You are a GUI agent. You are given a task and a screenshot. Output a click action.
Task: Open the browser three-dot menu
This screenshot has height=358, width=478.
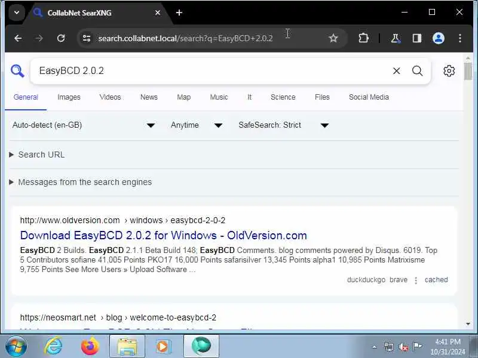click(x=459, y=38)
